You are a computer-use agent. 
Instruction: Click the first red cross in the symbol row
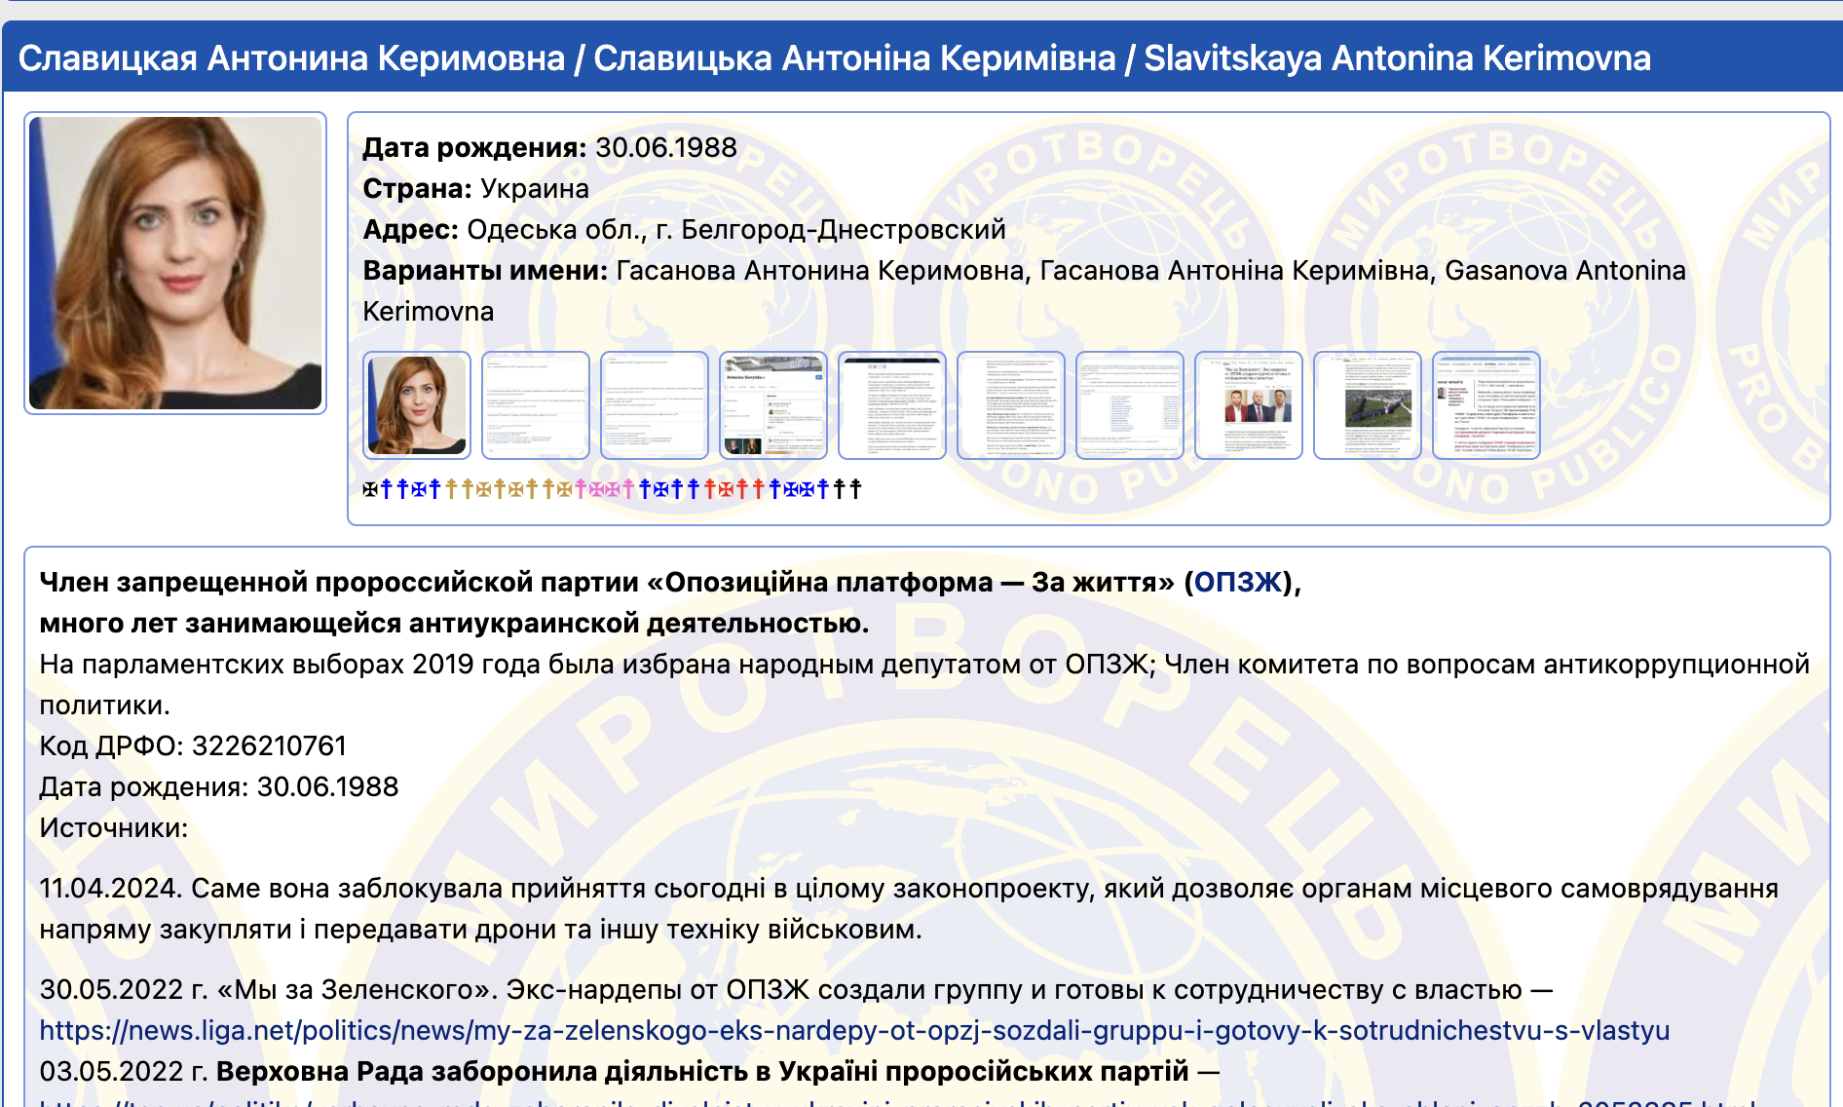tap(710, 489)
